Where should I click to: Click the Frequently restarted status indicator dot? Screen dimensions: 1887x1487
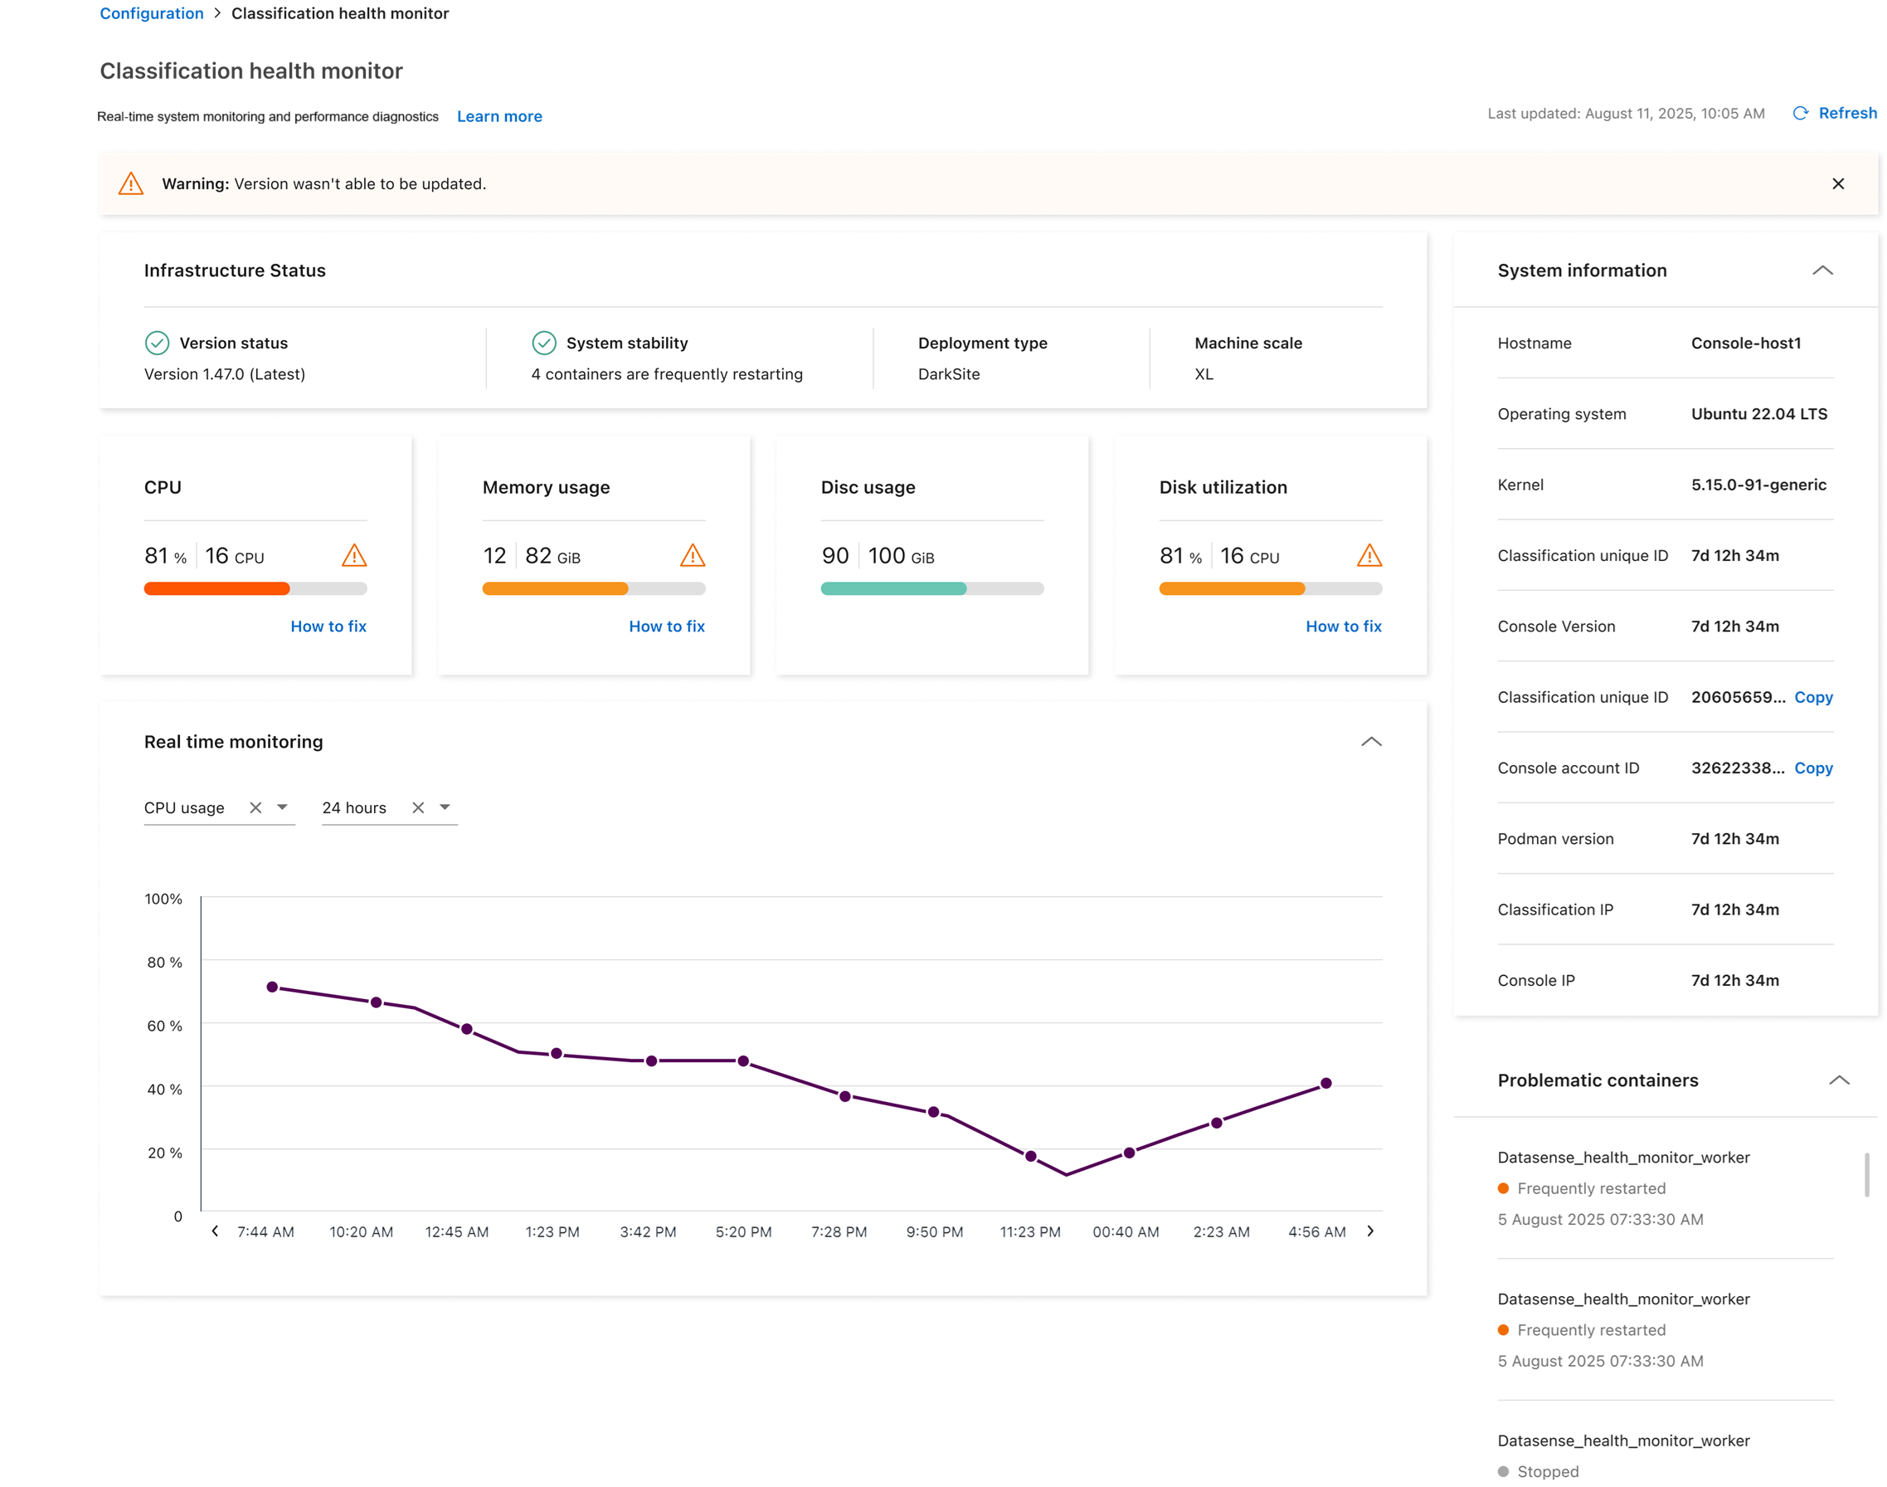pyautogui.click(x=1504, y=1187)
